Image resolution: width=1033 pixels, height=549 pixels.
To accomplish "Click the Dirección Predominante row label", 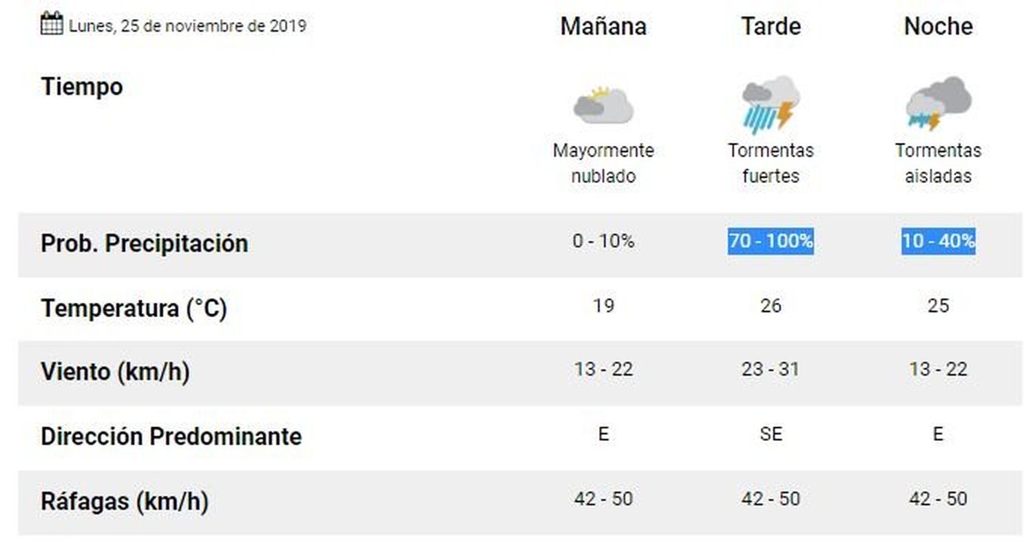I will 171,436.
